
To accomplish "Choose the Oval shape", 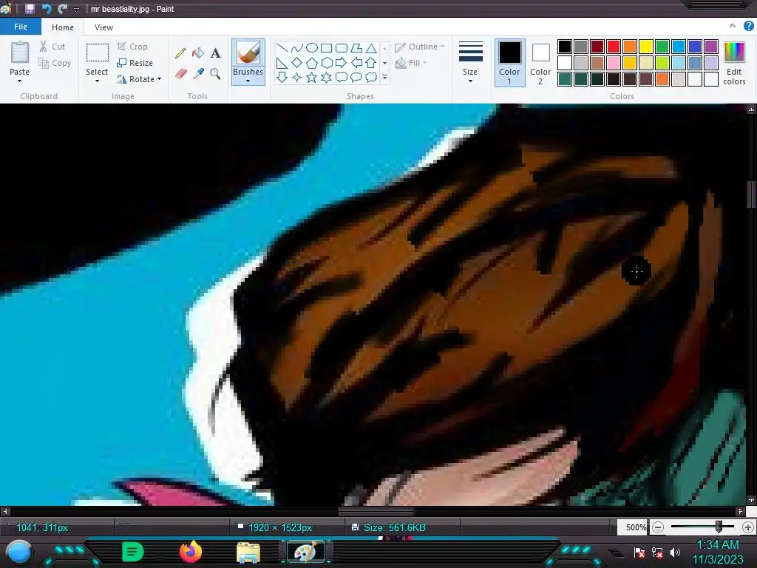I will click(312, 48).
